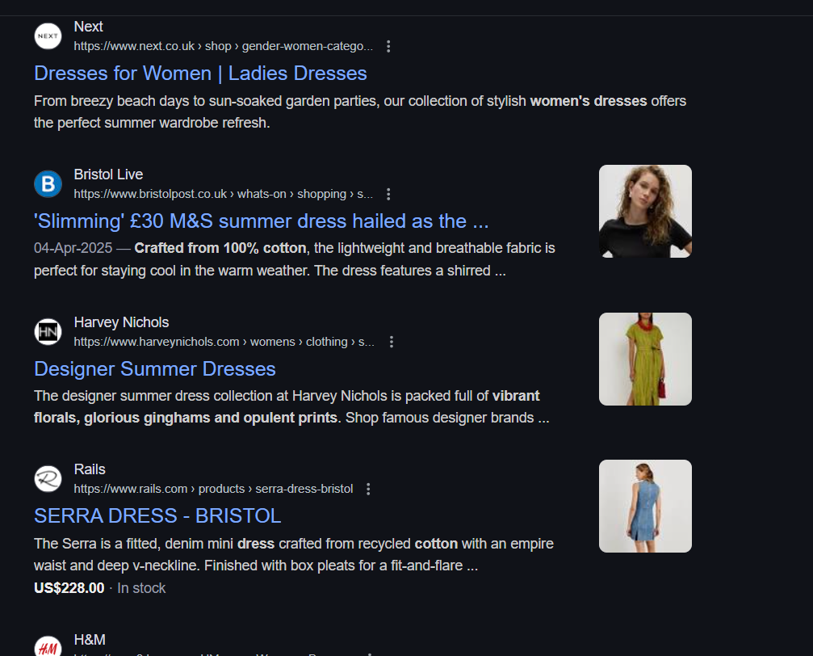Open more options for Bristol Live result
The image size is (813, 656).
388,194
